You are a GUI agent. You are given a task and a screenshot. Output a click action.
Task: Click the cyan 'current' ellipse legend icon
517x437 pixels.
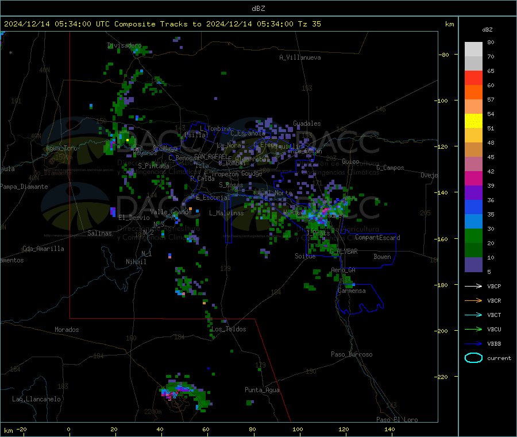tap(473, 358)
